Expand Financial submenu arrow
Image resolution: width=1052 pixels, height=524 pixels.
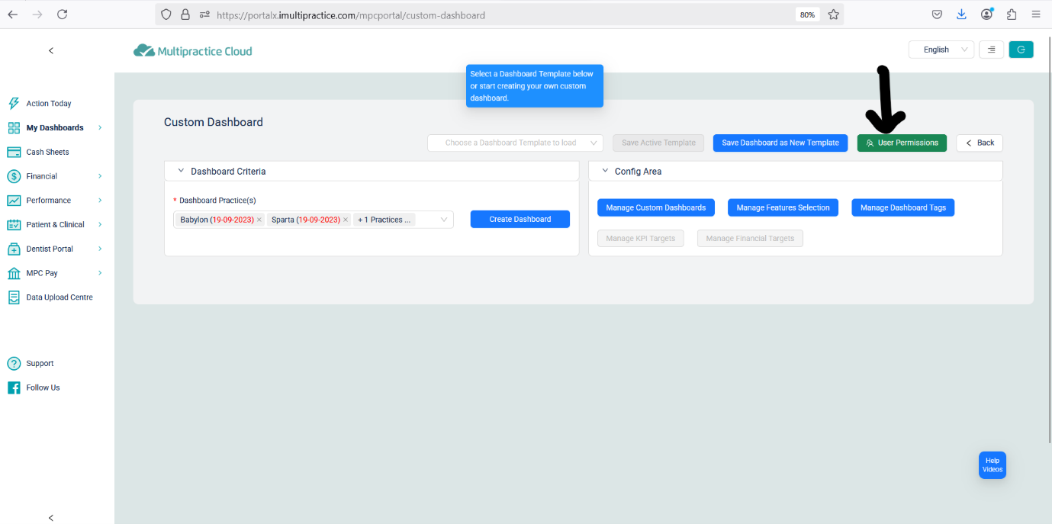[100, 176]
